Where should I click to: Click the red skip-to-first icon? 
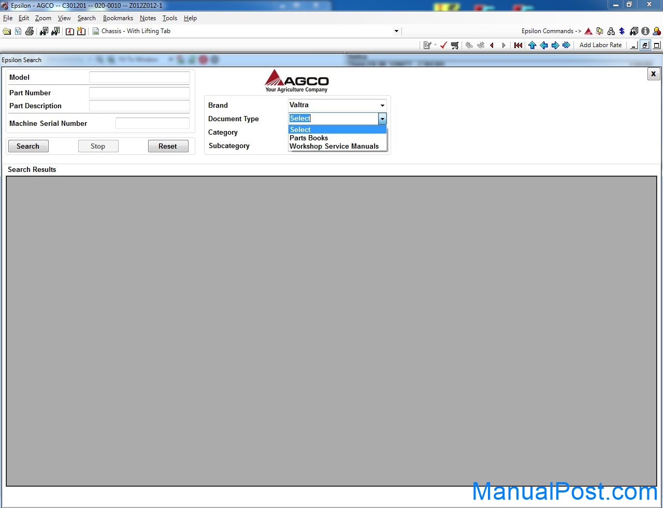518,45
